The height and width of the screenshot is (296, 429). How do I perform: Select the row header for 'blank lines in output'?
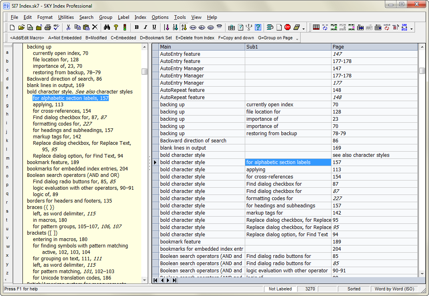pos(155,148)
